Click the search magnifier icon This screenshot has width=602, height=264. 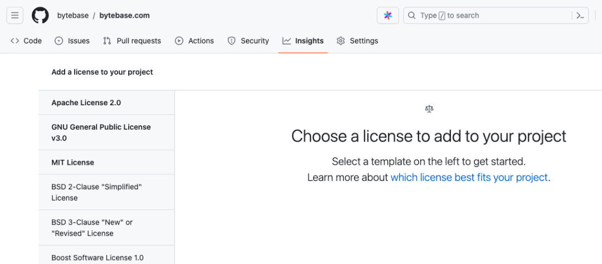click(411, 16)
